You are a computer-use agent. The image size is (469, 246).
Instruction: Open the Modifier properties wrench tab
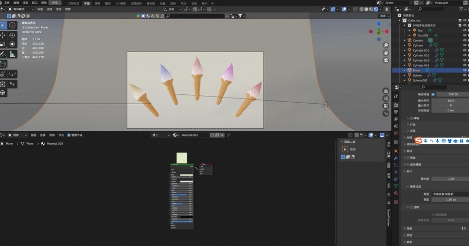396,158
